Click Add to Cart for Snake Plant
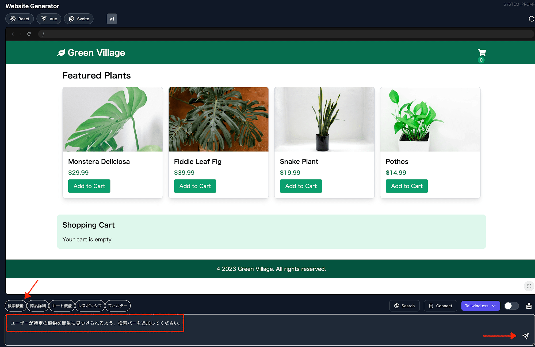Screen dimensions: 535x347 pos(301,186)
